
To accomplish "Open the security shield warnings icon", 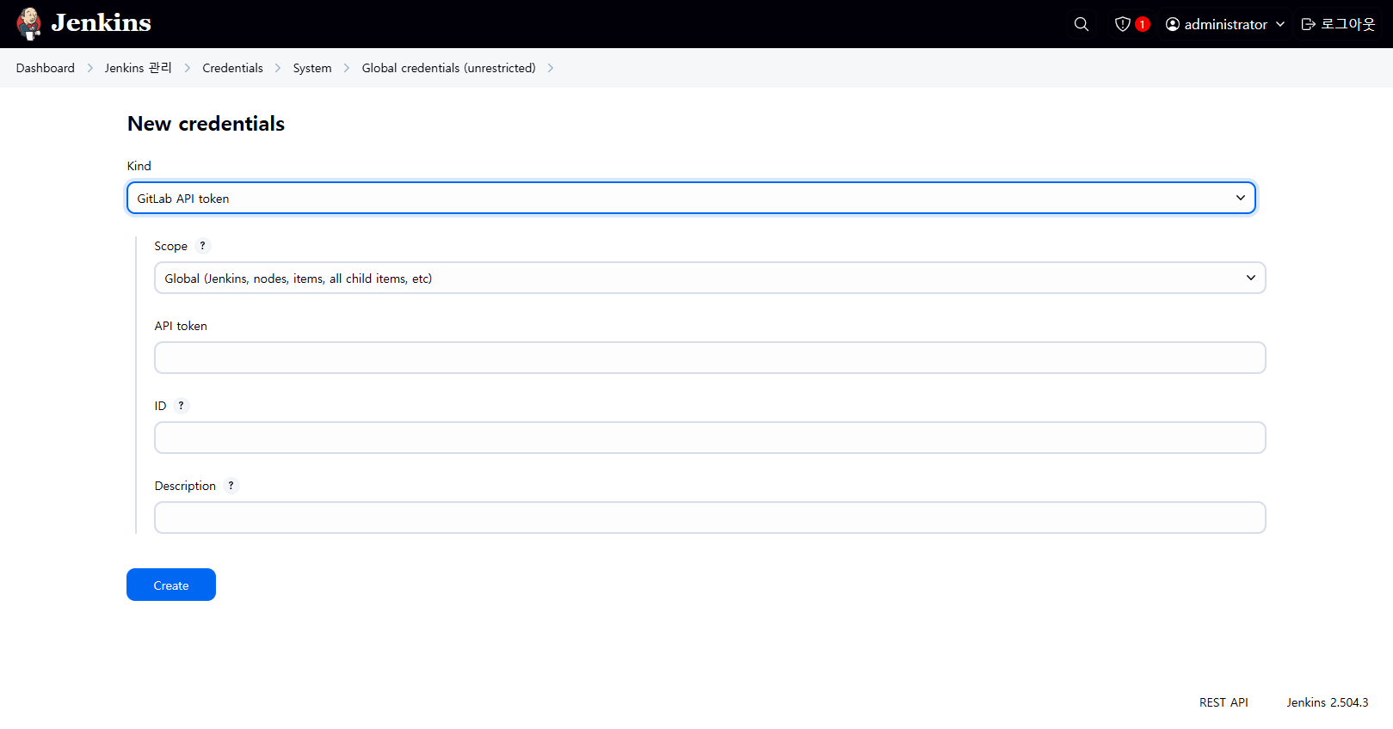I will (x=1122, y=24).
